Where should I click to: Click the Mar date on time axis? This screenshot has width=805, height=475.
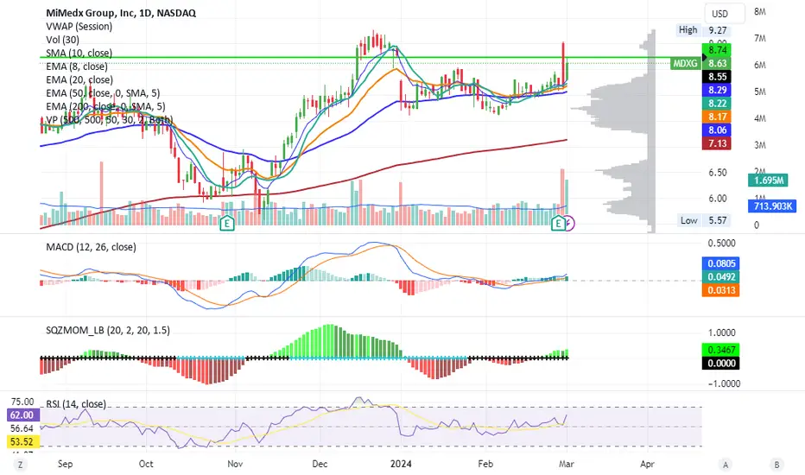point(567,464)
